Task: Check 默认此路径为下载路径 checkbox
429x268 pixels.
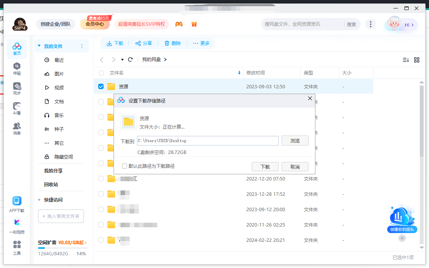Action: [x=124, y=166]
